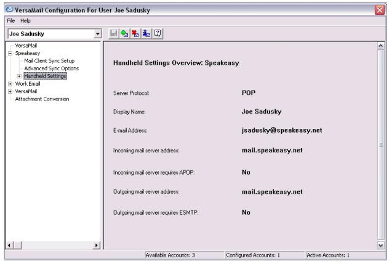Select the Speakeasy account in the tree
This screenshot has width=389, height=261.
[x=28, y=53]
